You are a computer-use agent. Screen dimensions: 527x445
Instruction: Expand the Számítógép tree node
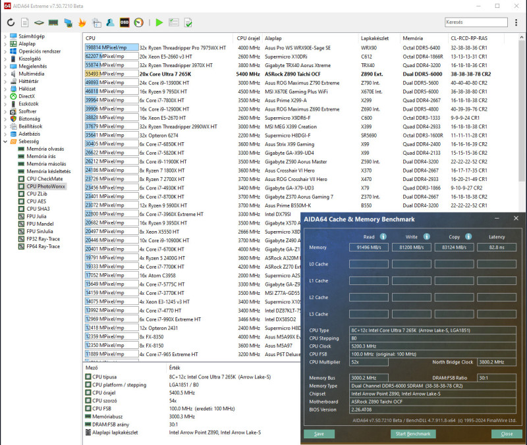click(x=5, y=36)
